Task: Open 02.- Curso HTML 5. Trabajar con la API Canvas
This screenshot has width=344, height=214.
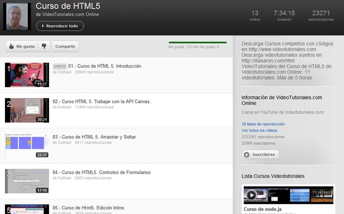Action: pos(102,101)
